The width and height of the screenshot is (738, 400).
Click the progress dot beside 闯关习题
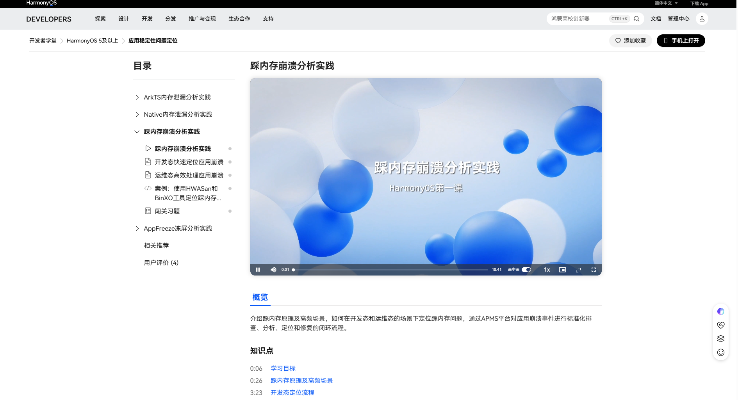230,211
